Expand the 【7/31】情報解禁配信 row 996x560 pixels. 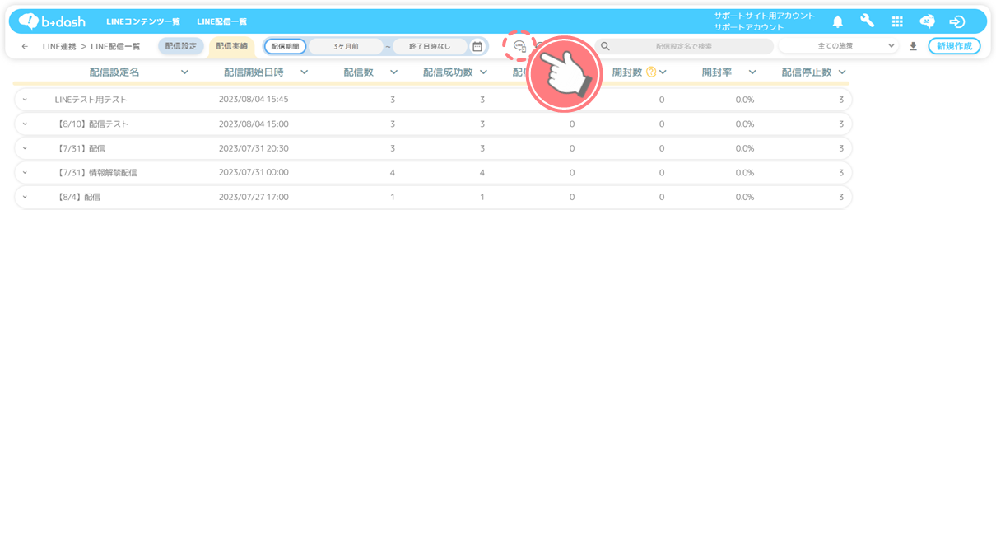[25, 173]
